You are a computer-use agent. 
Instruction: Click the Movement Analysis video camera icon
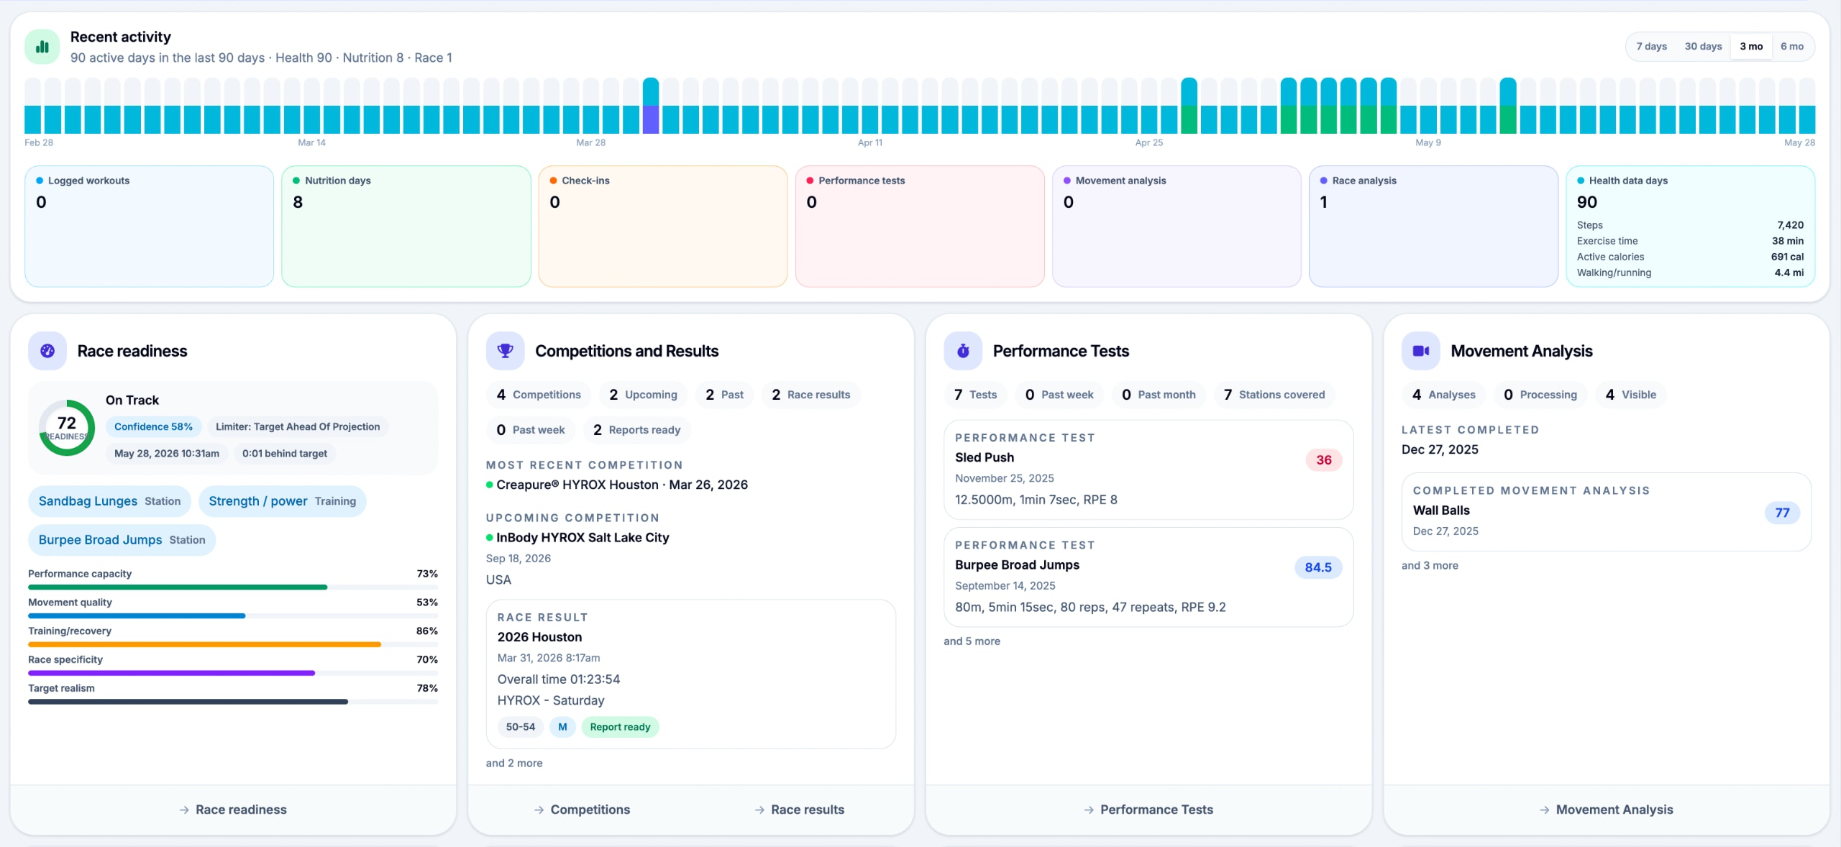1420,351
